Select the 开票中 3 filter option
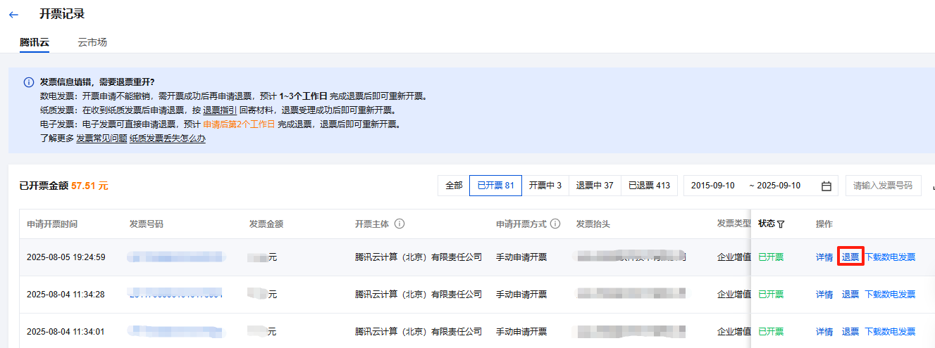 [x=545, y=186]
